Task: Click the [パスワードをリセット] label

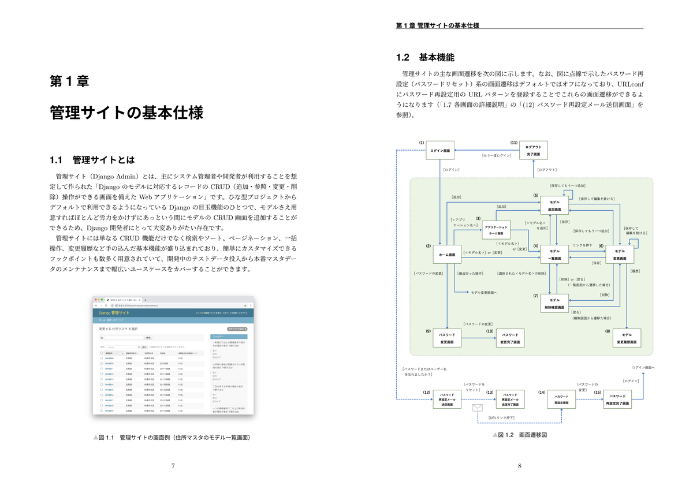Action: pos(474,387)
